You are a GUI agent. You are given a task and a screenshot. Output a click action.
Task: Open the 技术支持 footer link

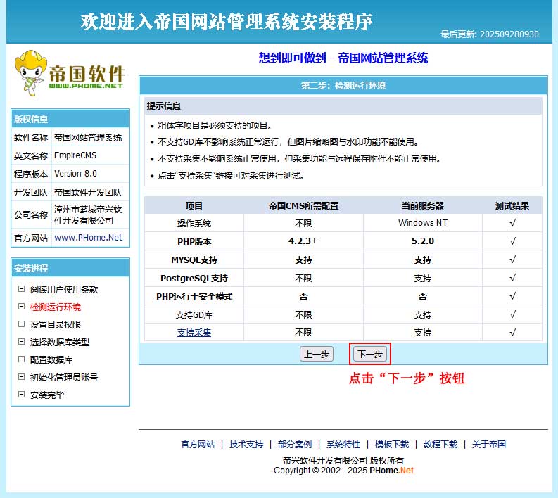pos(246,445)
